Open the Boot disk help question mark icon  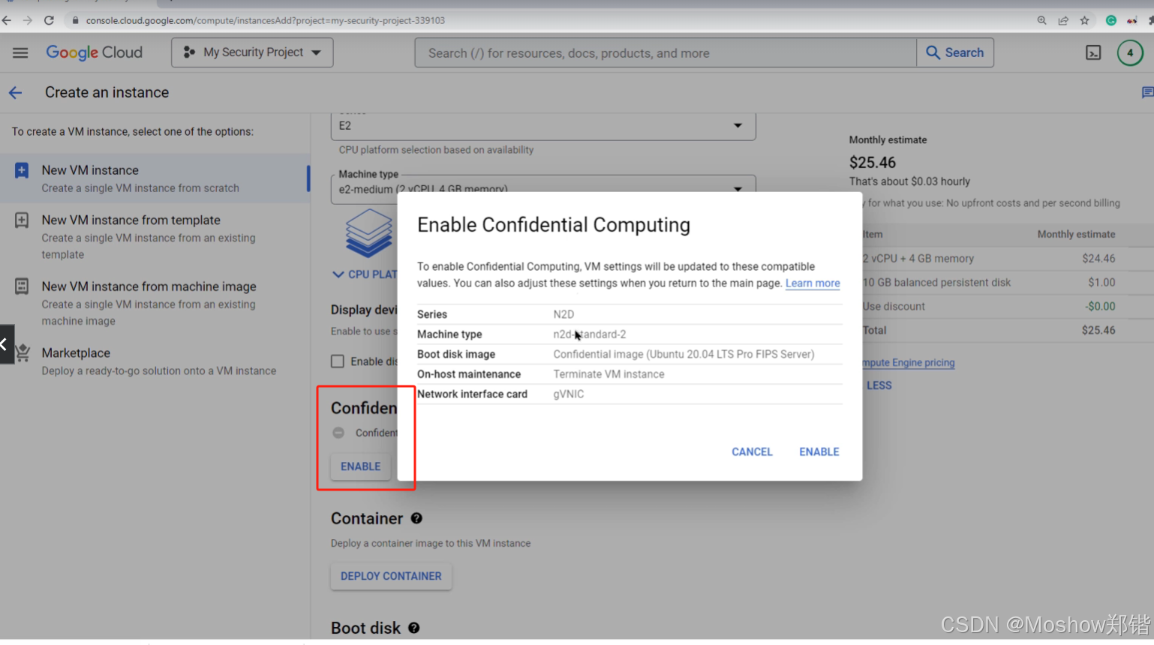pyautogui.click(x=413, y=628)
